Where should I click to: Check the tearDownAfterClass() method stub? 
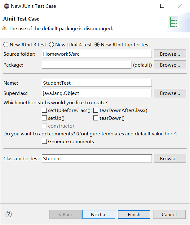(x=96, y=110)
